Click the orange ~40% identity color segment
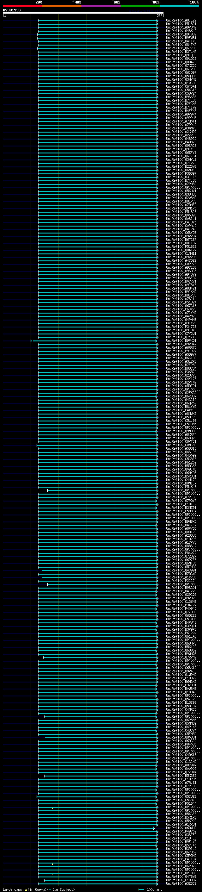 click(x=62, y=6)
